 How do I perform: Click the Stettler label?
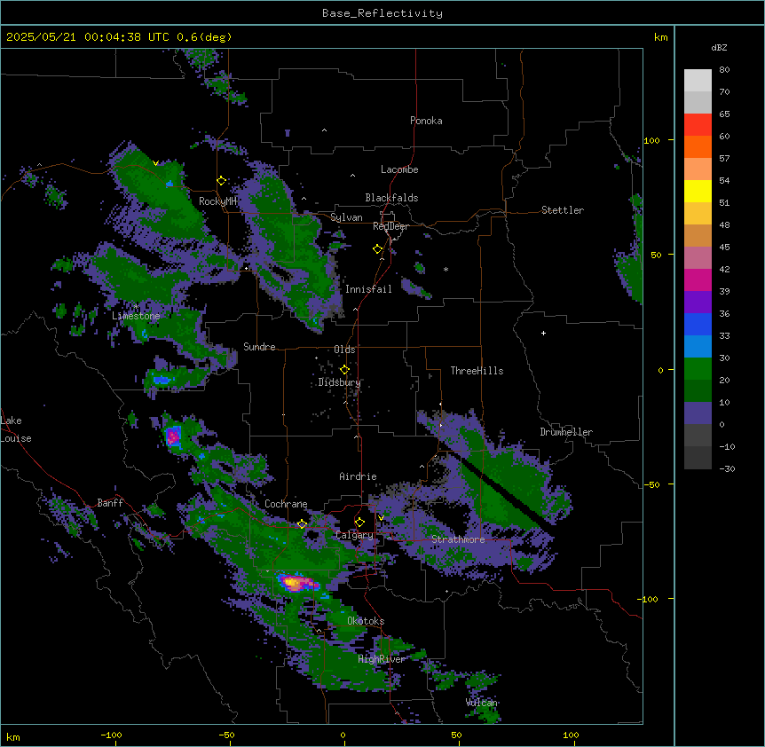point(563,210)
